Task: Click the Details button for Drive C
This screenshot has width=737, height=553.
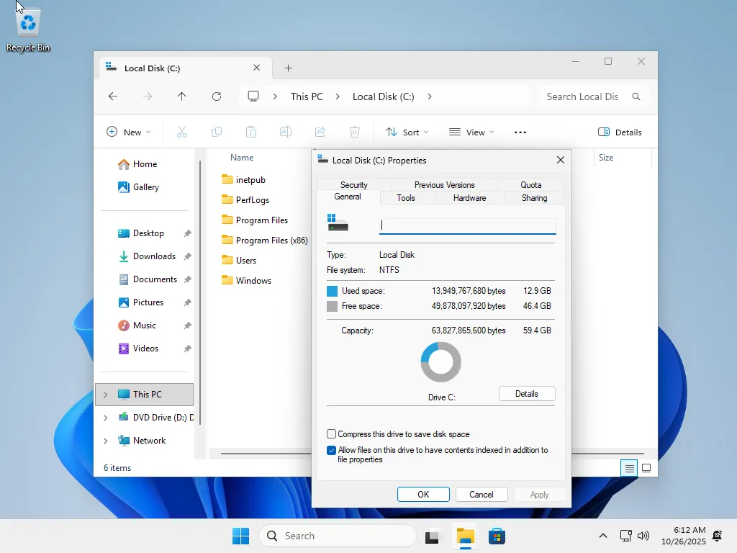Action: [526, 394]
